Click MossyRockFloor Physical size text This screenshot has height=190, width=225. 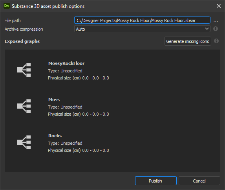pos(79,78)
